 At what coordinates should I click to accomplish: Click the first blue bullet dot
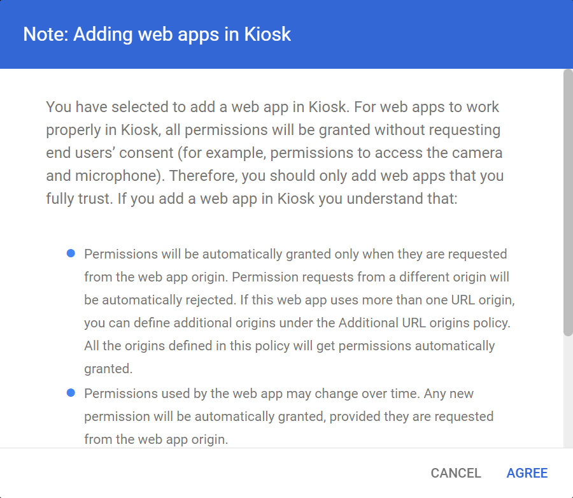pyautogui.click(x=71, y=253)
